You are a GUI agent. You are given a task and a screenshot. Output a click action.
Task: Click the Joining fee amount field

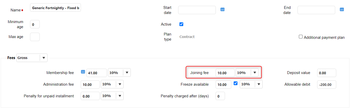[225, 73]
